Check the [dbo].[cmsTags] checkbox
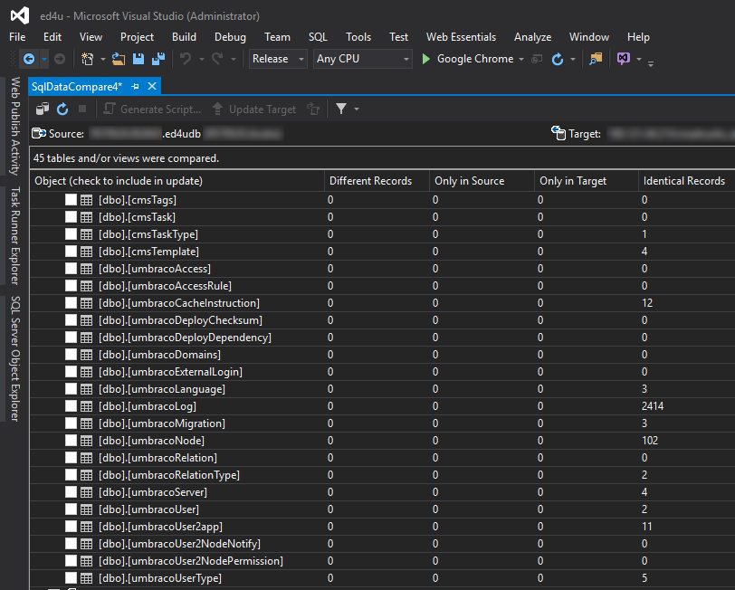735x590 pixels. tap(71, 200)
